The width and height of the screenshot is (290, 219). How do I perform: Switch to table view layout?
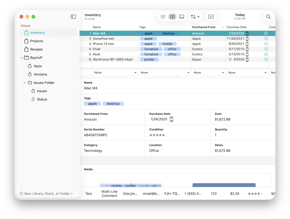(x=172, y=16)
